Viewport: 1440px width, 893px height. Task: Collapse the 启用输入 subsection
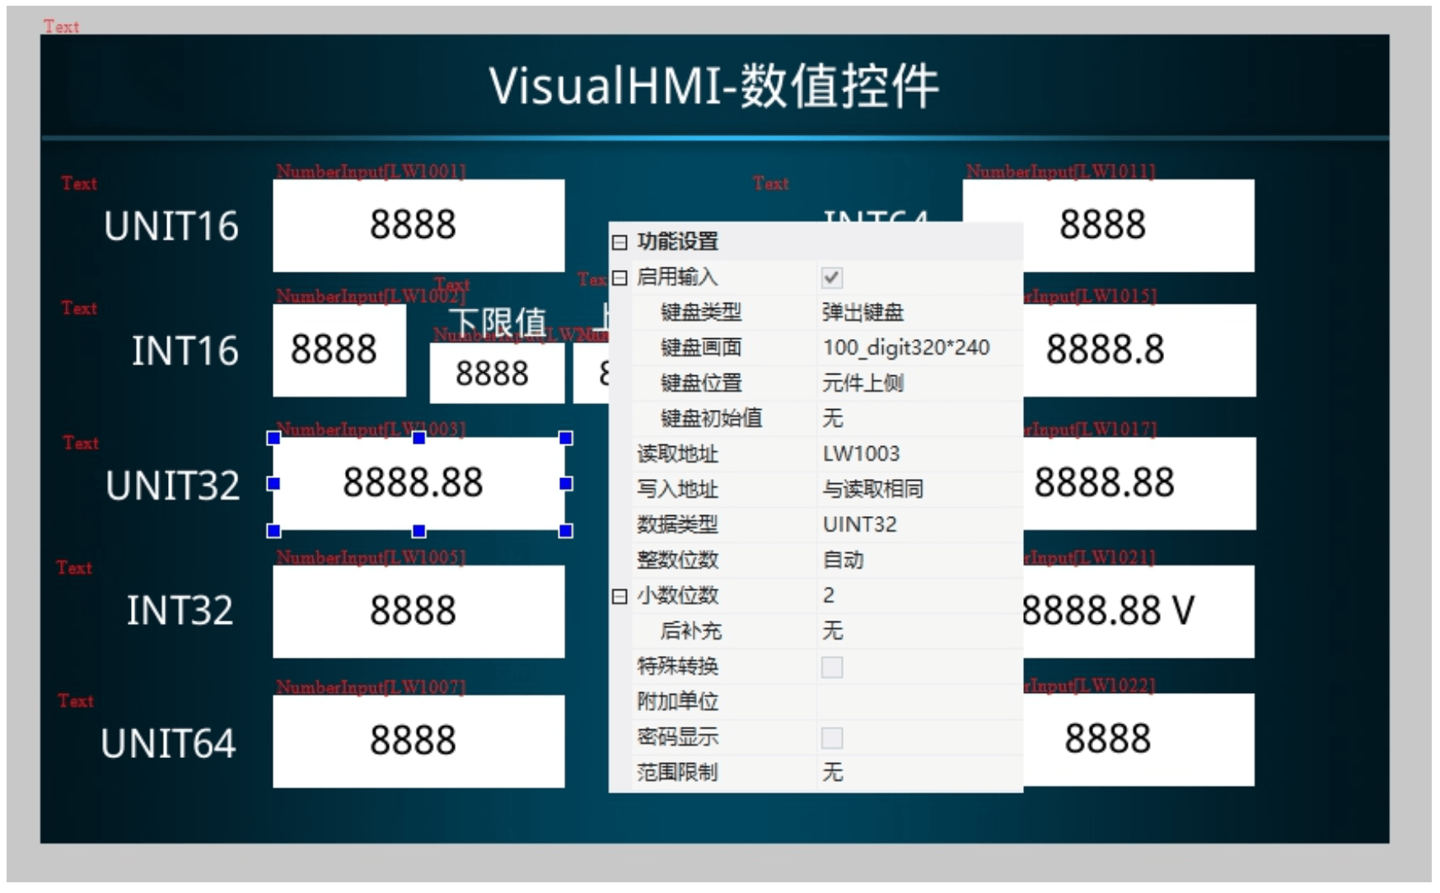pyautogui.click(x=618, y=277)
